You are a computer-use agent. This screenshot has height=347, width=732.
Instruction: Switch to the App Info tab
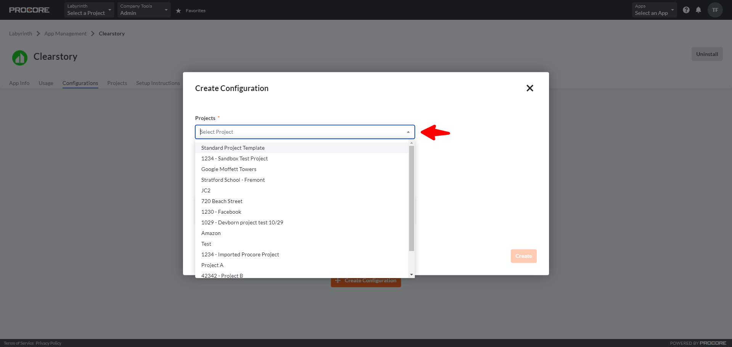coord(19,83)
